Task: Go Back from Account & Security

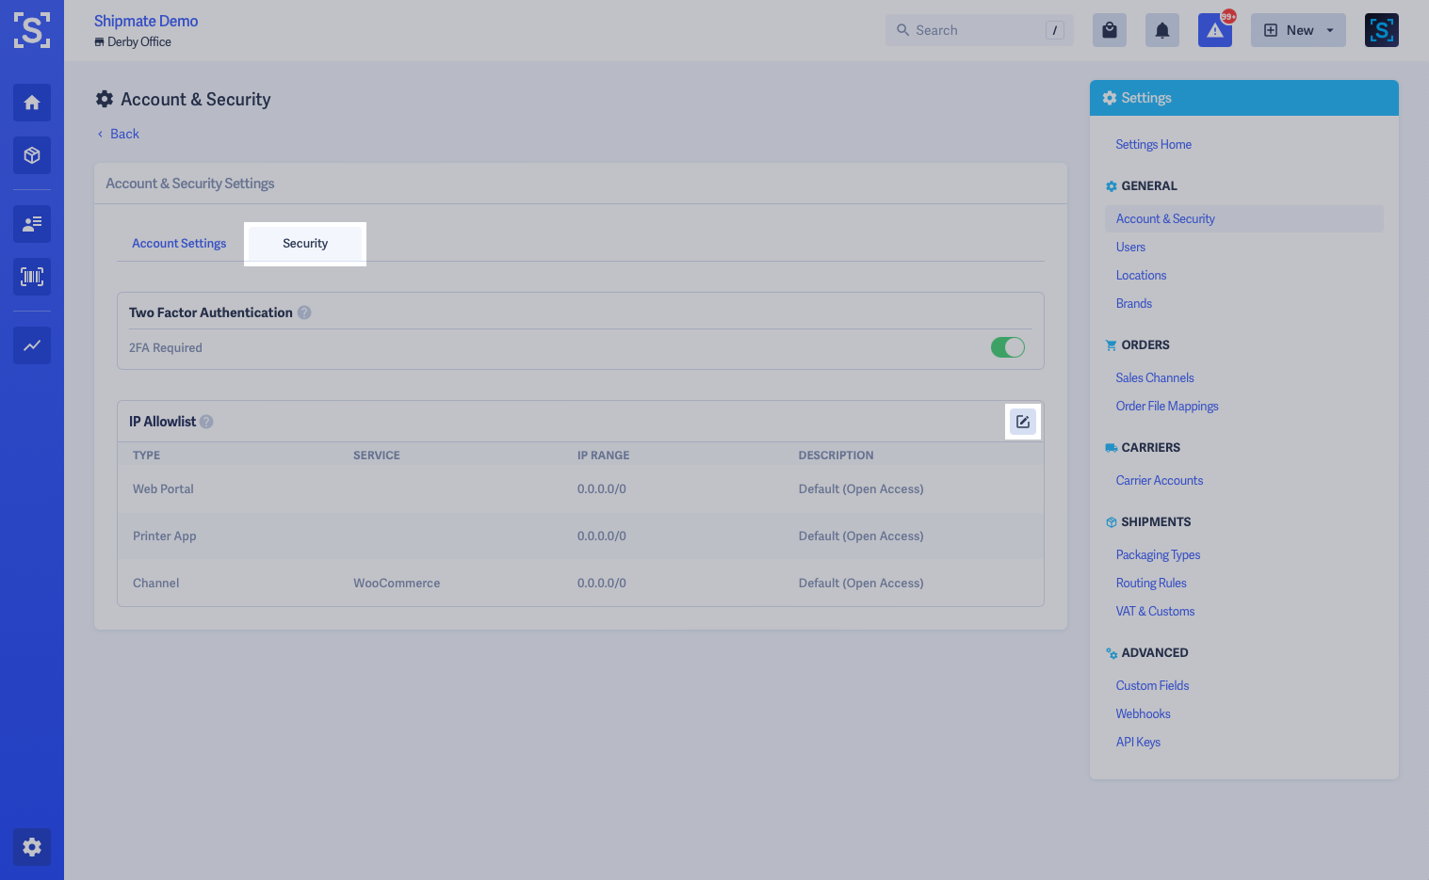Action: click(x=118, y=134)
